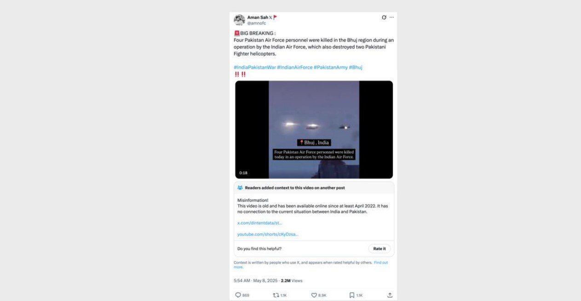Click the Find out more link
The height and width of the screenshot is (301, 581).
pyautogui.click(x=311, y=264)
